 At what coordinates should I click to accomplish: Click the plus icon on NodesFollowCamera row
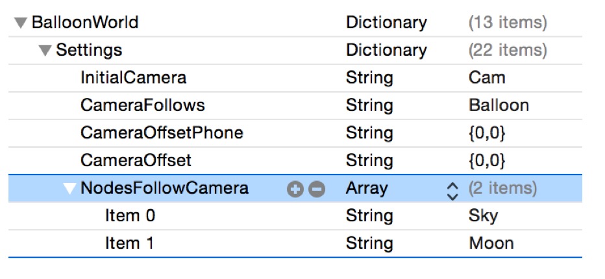(x=295, y=189)
